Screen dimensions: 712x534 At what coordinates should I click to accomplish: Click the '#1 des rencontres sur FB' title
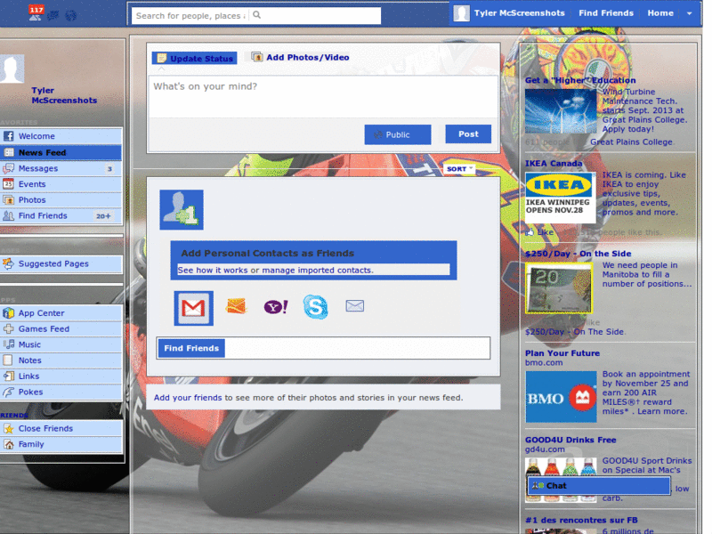(581, 521)
